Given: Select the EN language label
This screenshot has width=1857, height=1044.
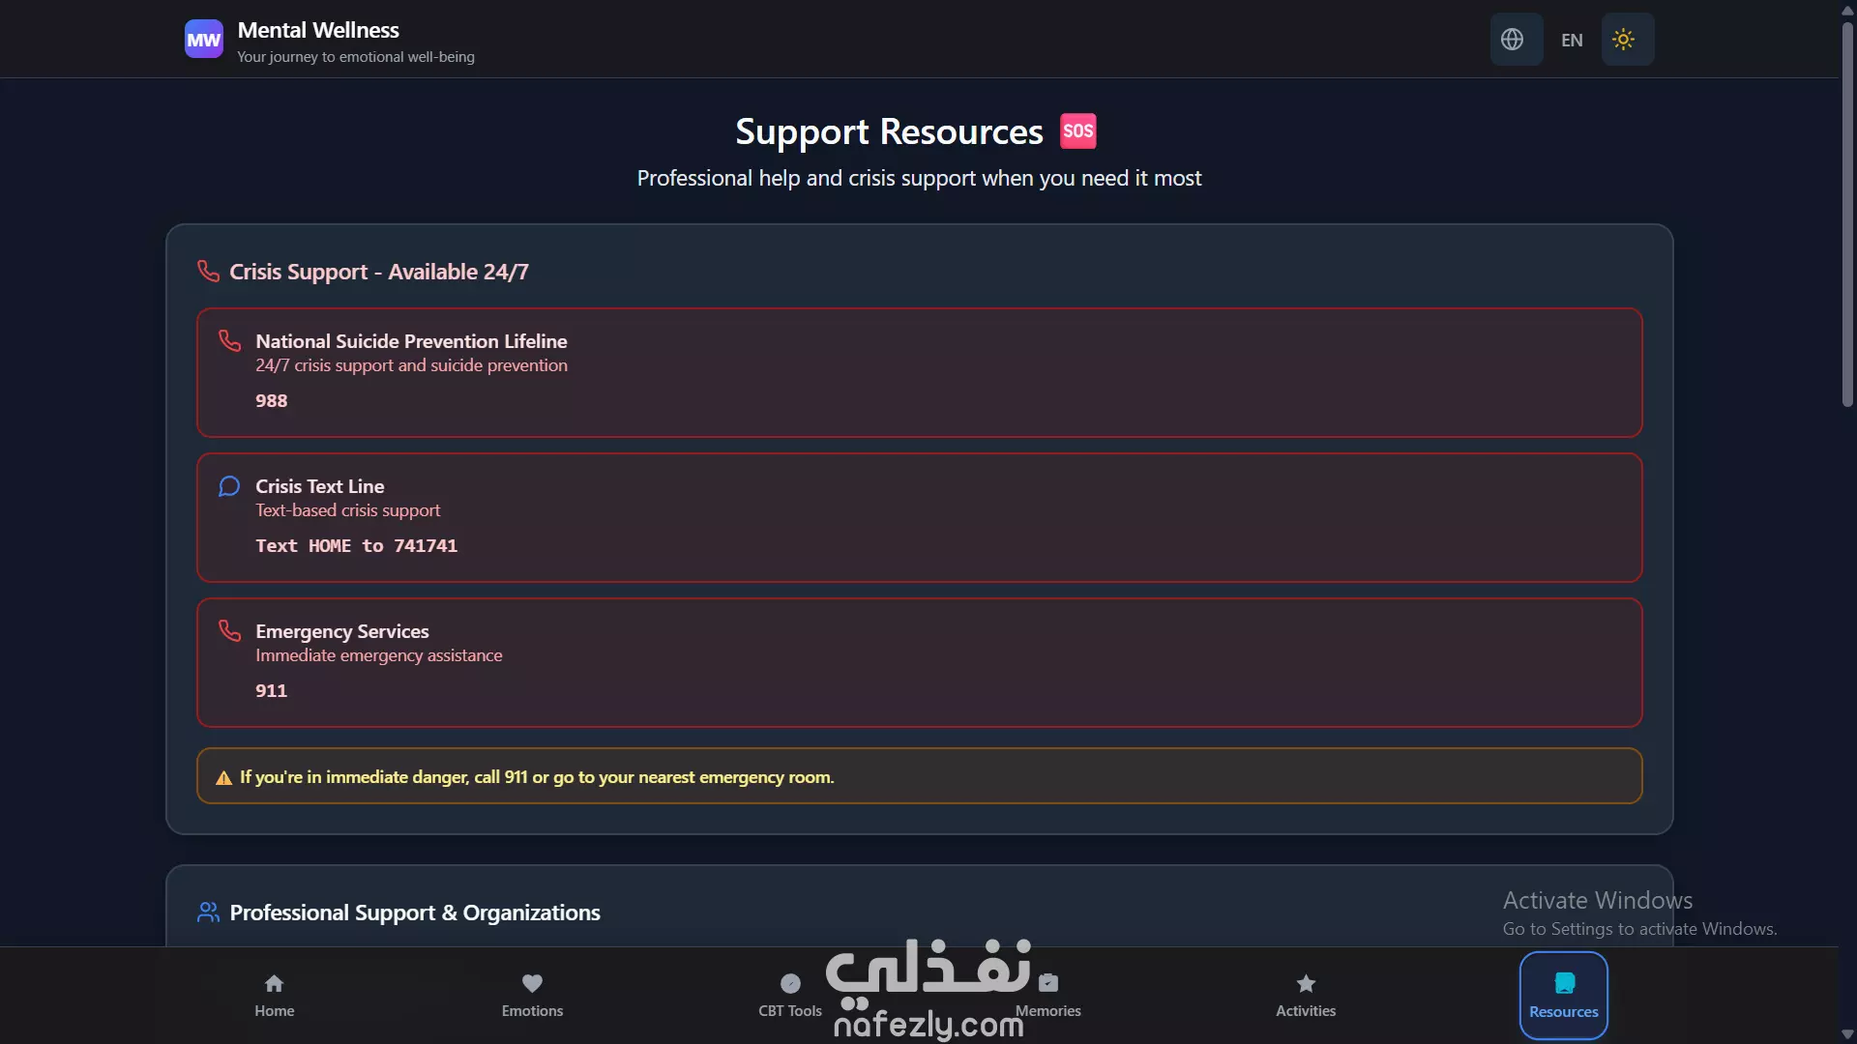Looking at the screenshot, I should 1572,41.
